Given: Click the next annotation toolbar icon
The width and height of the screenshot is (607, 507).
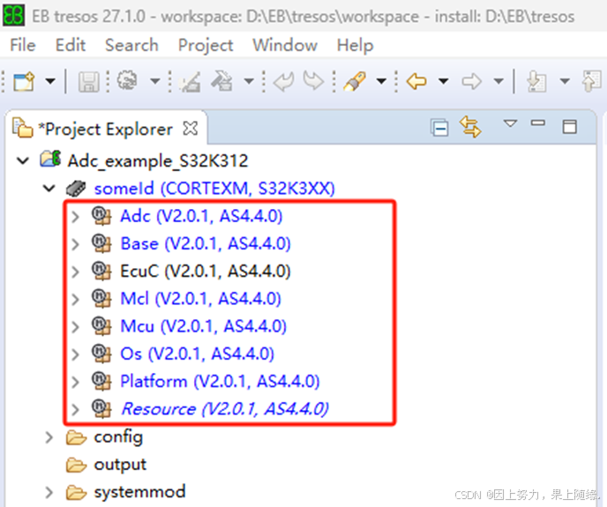Looking at the screenshot, I should tap(536, 82).
